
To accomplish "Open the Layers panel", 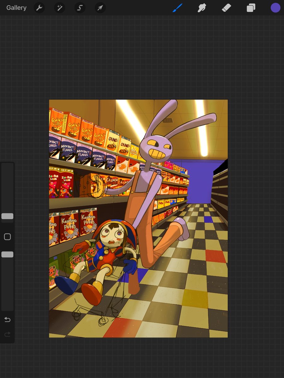I will [x=251, y=8].
